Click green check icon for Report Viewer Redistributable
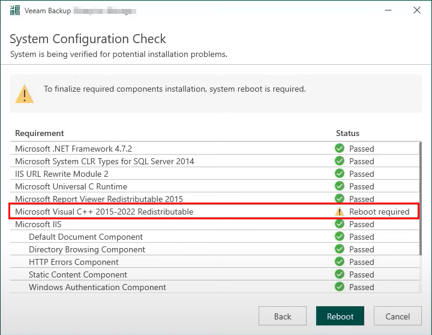 pos(340,198)
